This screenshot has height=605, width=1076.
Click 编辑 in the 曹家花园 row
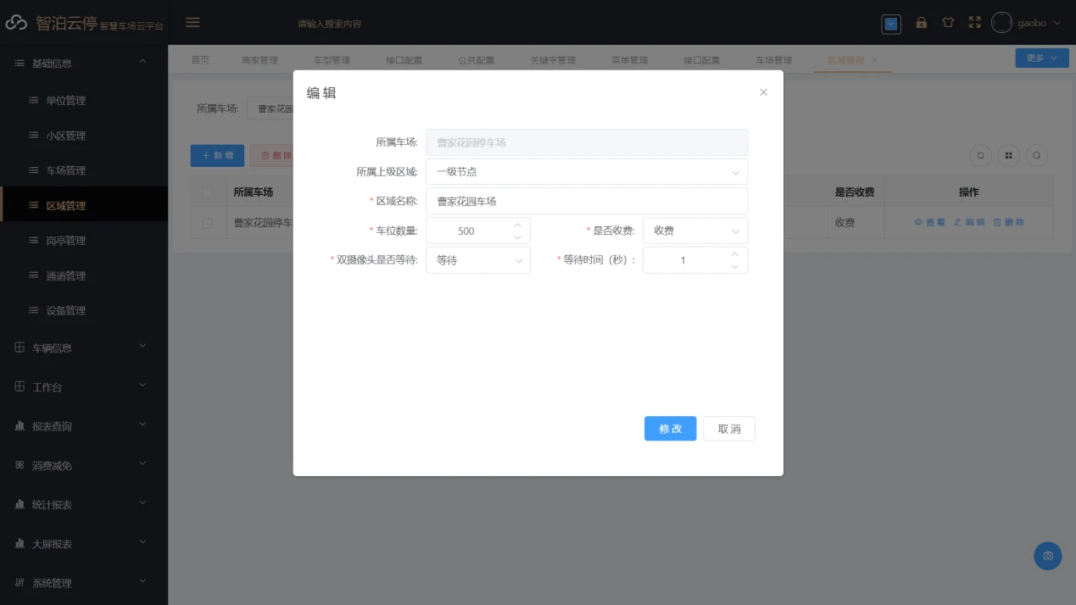point(969,222)
